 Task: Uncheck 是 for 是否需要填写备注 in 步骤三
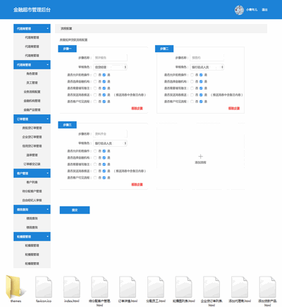pos(104,164)
